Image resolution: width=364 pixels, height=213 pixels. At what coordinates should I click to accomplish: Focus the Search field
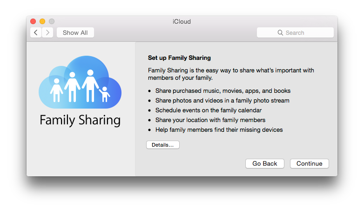click(x=295, y=32)
